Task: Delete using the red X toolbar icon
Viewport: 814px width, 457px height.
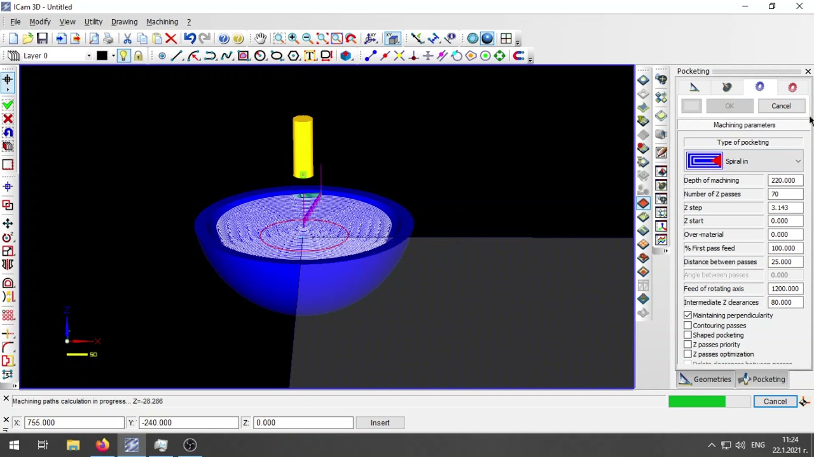Action: (x=170, y=39)
